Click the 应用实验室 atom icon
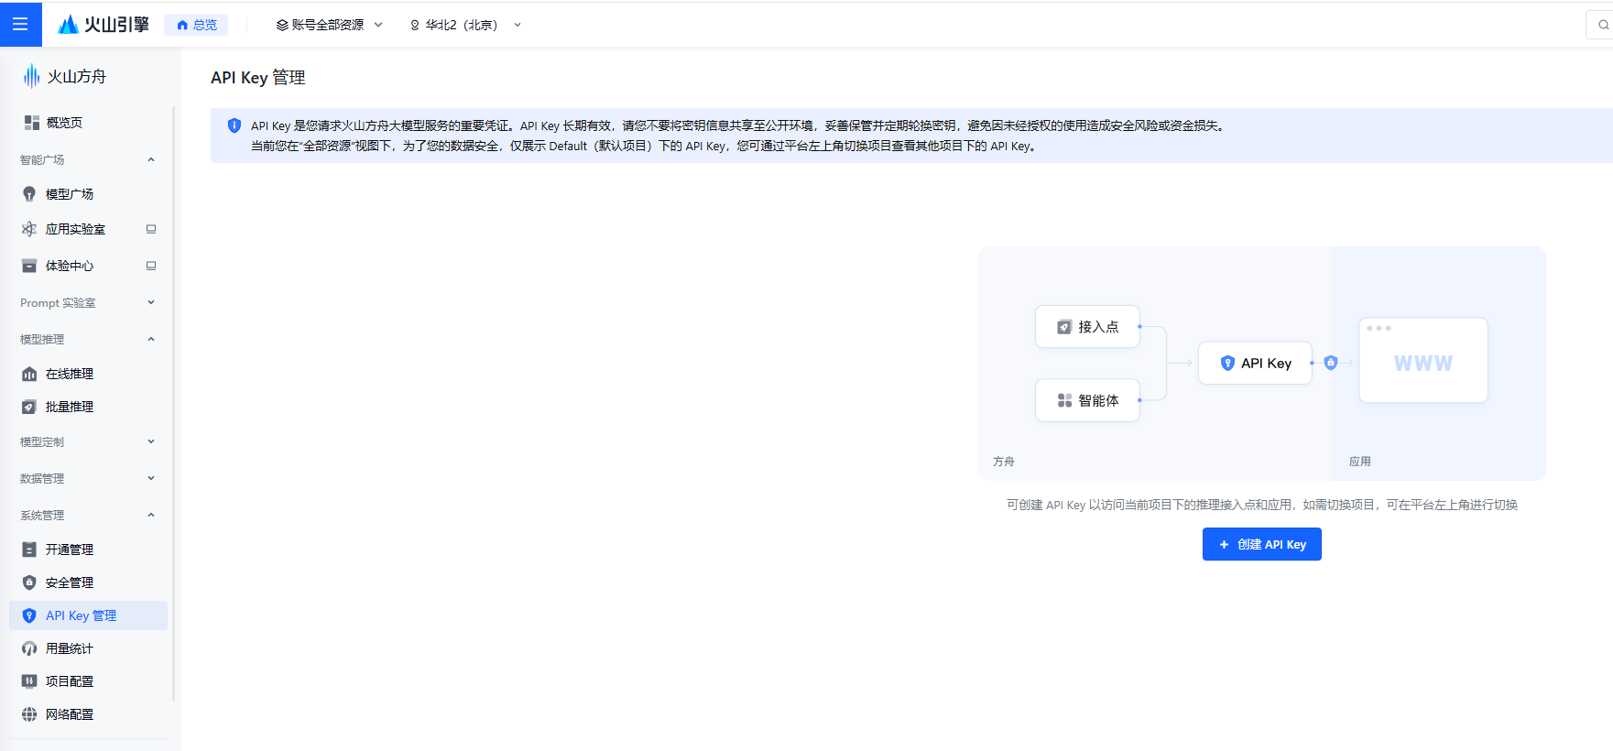Image resolution: width=1613 pixels, height=751 pixels. (x=29, y=229)
